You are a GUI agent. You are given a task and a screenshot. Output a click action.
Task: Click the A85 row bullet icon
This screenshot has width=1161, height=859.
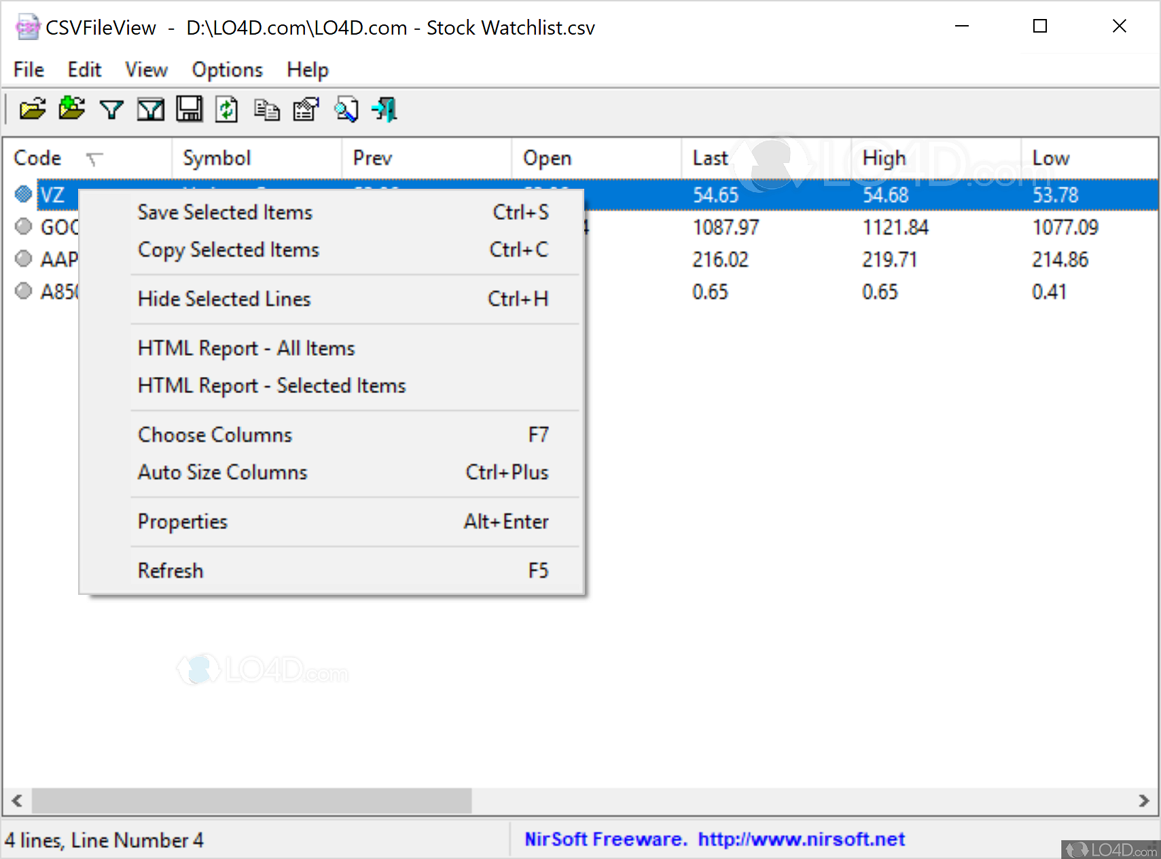pos(24,291)
